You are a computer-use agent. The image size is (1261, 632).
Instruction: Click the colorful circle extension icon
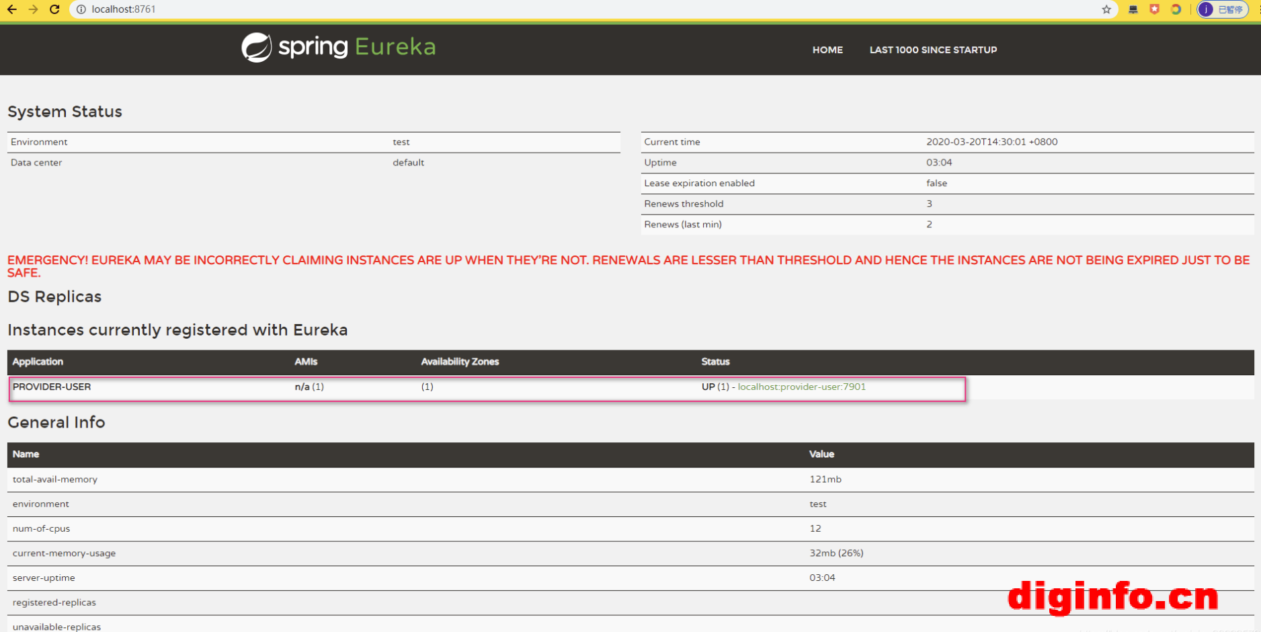click(1176, 9)
